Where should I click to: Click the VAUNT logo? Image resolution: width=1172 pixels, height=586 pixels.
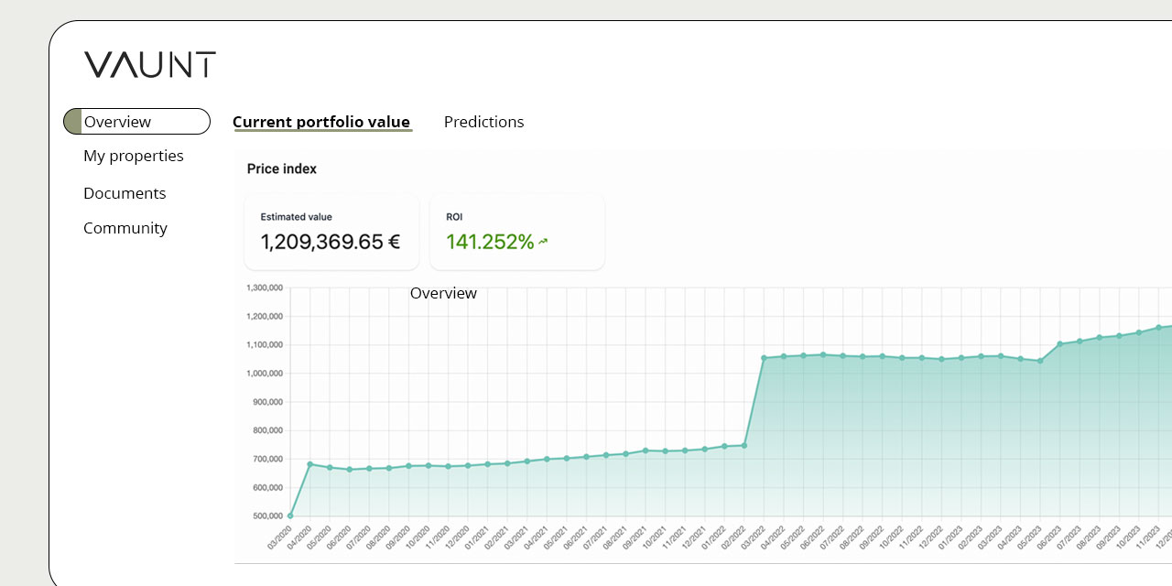[150, 65]
